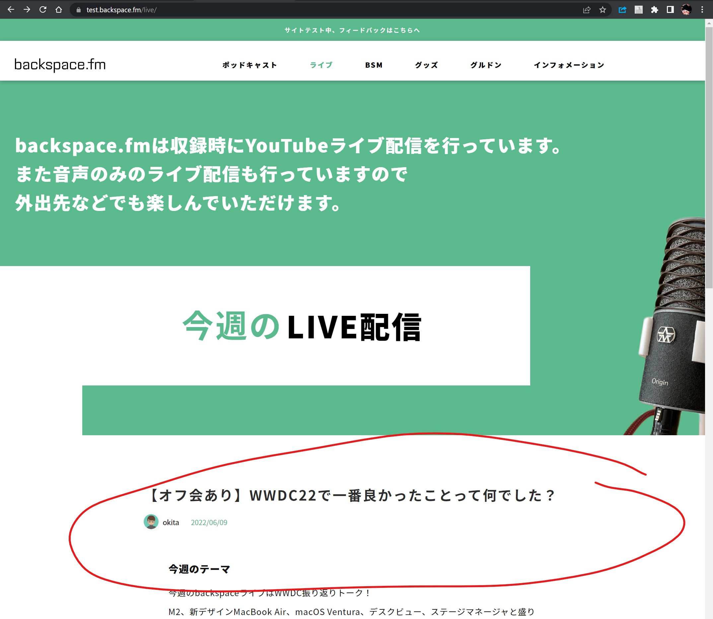The image size is (713, 619).
Task: Click the okita author avatar
Action: pos(151,521)
